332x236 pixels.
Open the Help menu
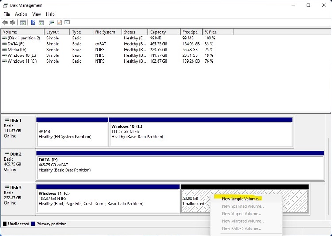coord(50,14)
